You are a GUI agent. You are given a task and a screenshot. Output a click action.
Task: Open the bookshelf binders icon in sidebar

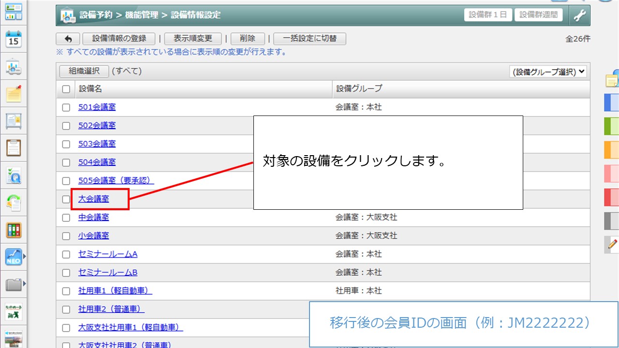click(14, 230)
